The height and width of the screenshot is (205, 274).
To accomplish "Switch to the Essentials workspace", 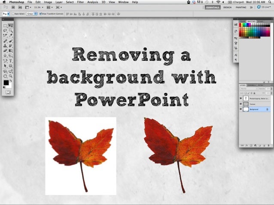I will [x=213, y=7].
